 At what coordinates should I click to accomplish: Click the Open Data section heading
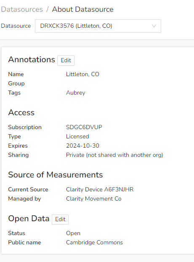[29, 219]
